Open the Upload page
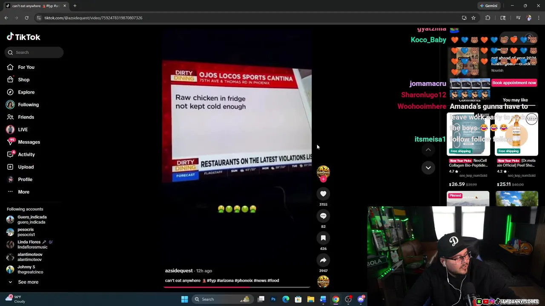Screen dimensions: 545x306 pos(26,167)
